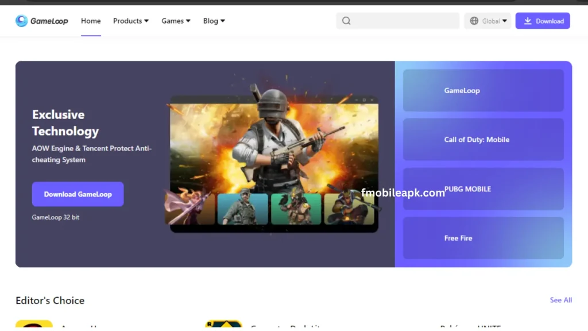Open the GameLoop 32 bit link

[56, 217]
